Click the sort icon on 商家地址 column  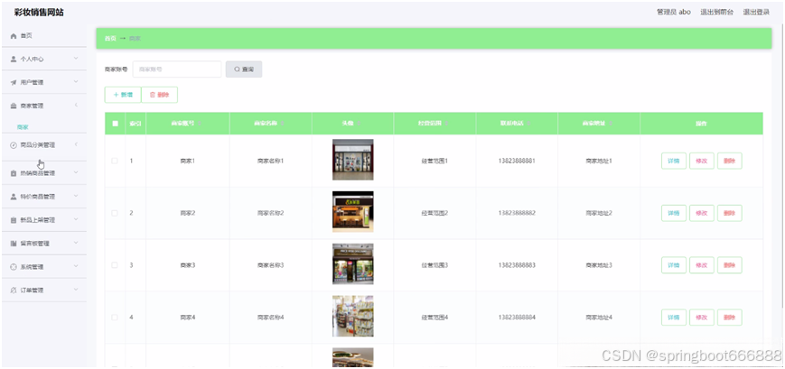pos(611,124)
